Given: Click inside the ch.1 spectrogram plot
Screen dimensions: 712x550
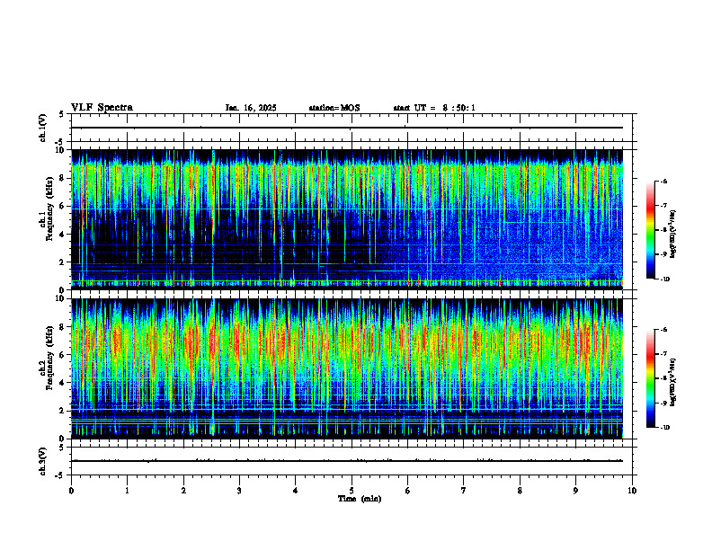Looking at the screenshot, I should (347, 219).
